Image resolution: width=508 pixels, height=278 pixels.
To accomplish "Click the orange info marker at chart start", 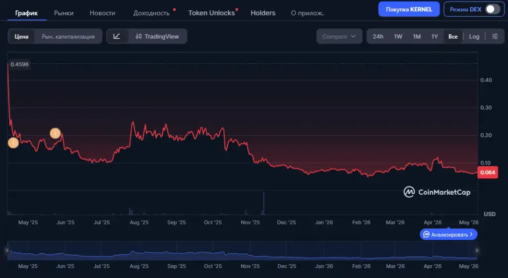I will pyautogui.click(x=13, y=142).
